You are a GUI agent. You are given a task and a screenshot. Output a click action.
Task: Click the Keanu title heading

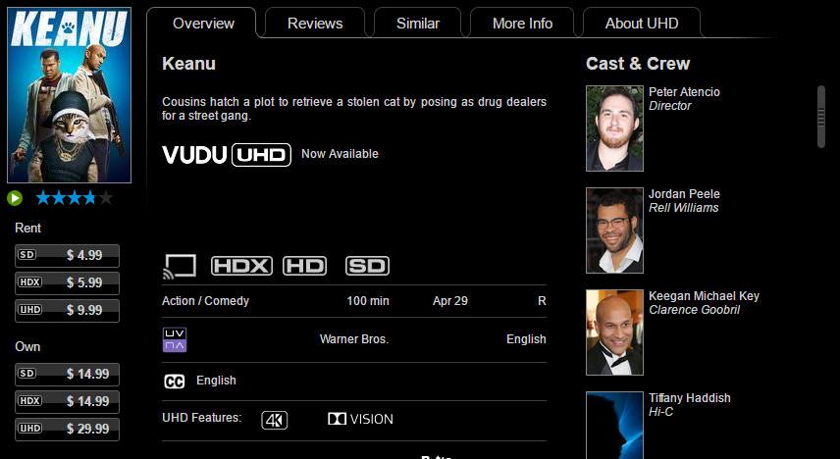tap(188, 64)
